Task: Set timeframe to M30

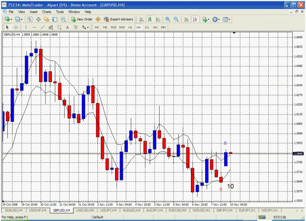Action: pyautogui.click(x=122, y=27)
